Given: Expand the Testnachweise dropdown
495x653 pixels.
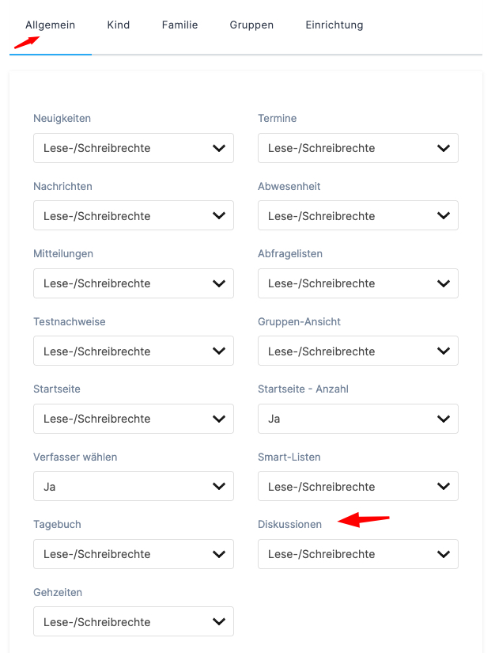Looking at the screenshot, I should [134, 351].
